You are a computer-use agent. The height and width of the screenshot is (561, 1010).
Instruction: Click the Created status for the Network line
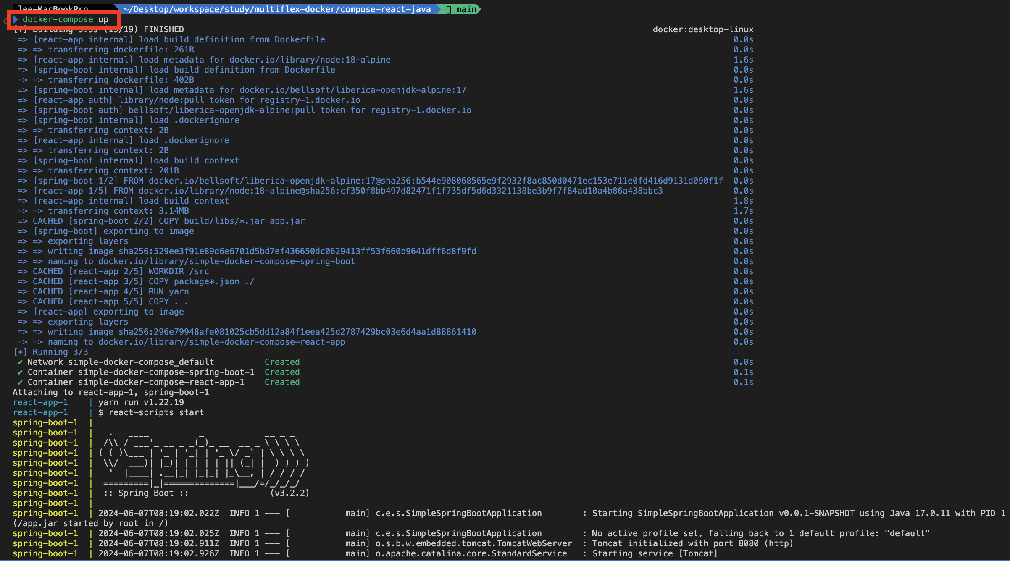pos(282,362)
